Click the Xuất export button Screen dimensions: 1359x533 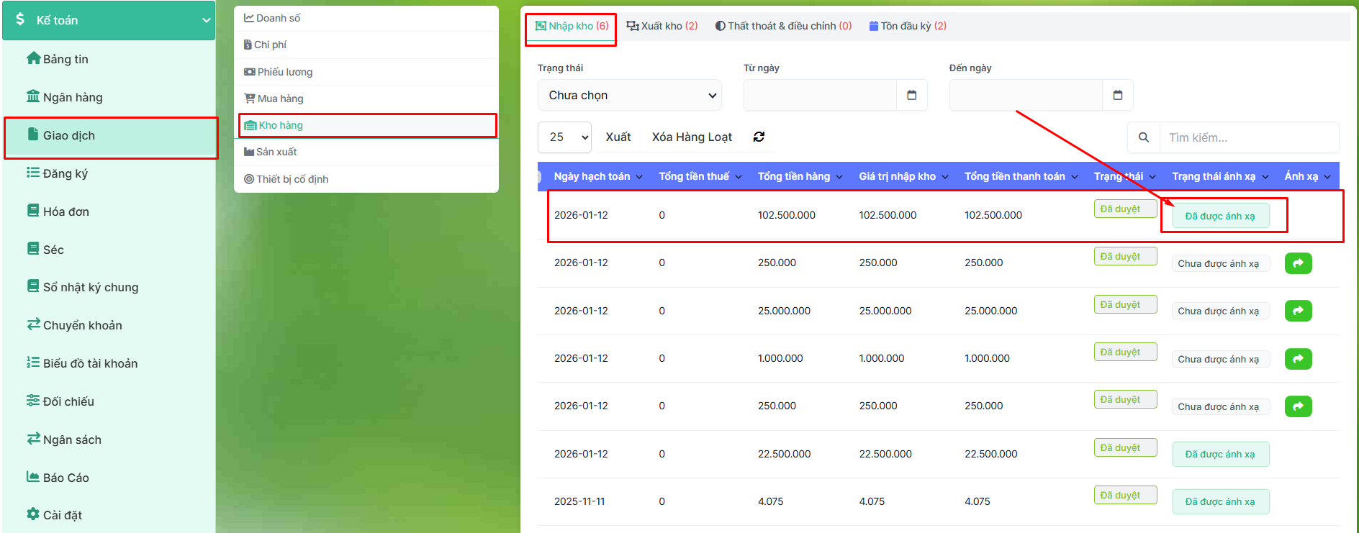tap(618, 137)
